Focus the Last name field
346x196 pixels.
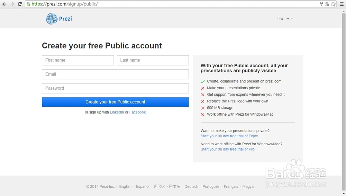point(153,60)
